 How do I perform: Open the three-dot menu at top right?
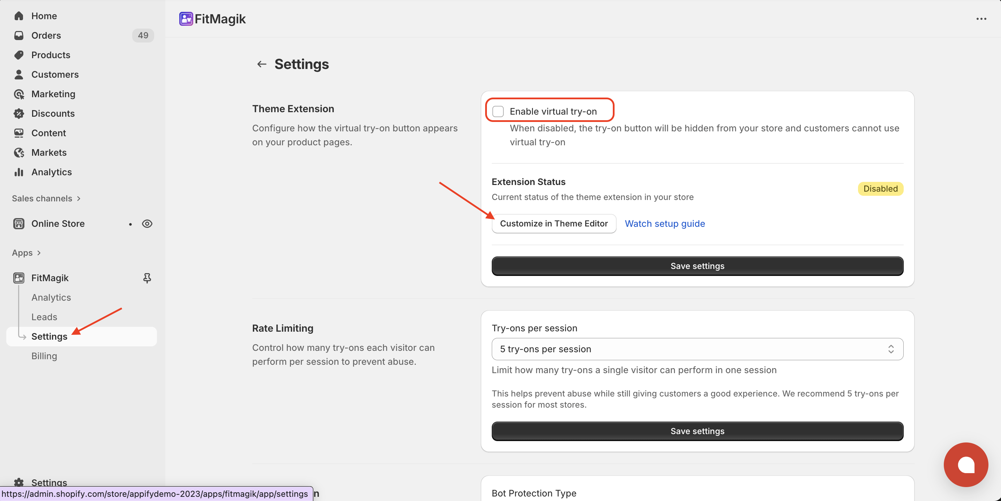tap(981, 18)
